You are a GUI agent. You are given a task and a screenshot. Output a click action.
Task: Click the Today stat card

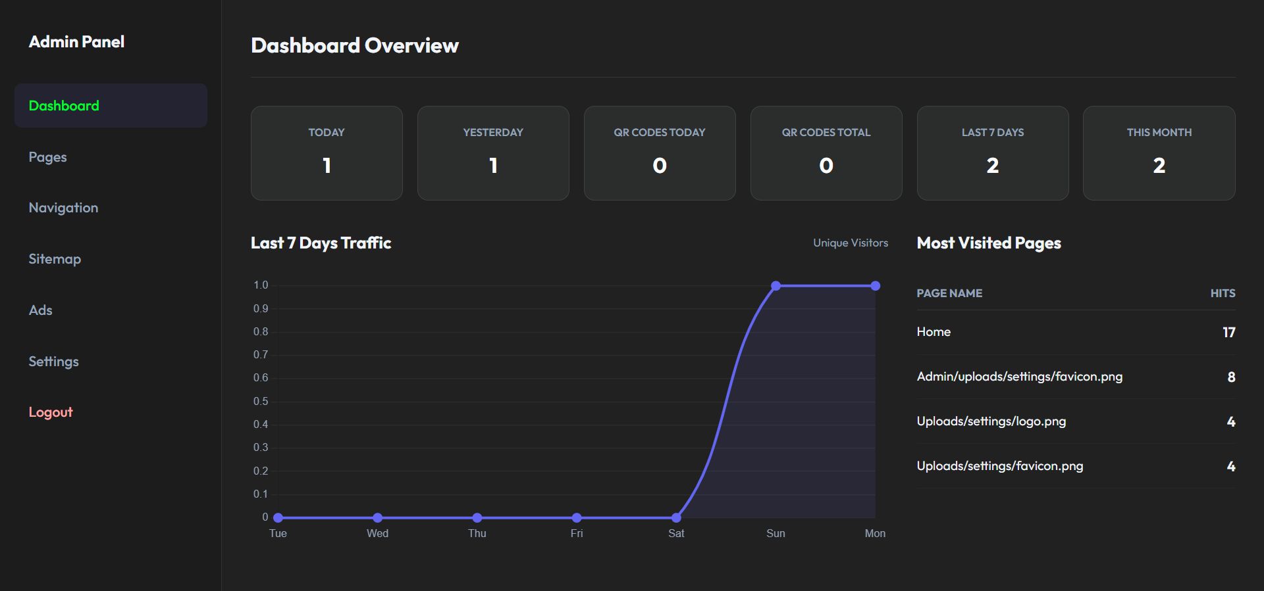(327, 153)
